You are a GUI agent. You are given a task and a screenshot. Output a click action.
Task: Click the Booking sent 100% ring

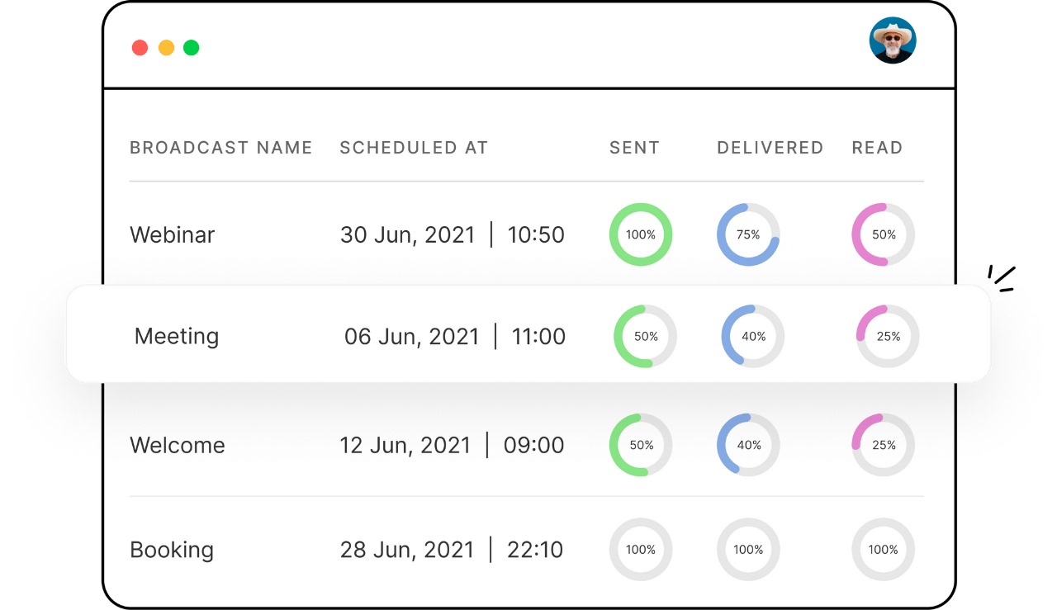tap(641, 550)
